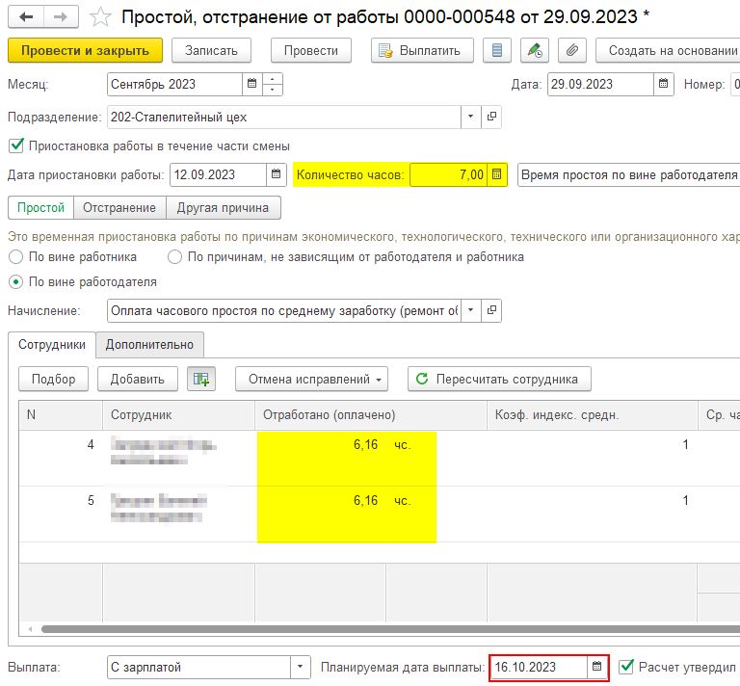Click the Создать на основании button
This screenshot has height=686, width=740.
[x=668, y=50]
